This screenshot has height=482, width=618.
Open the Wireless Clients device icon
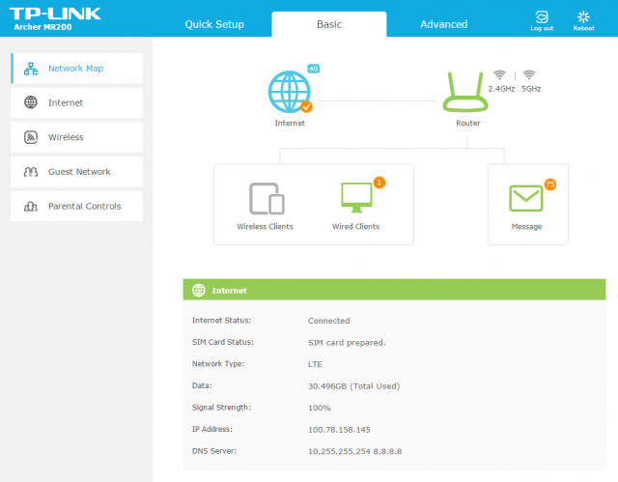click(265, 198)
